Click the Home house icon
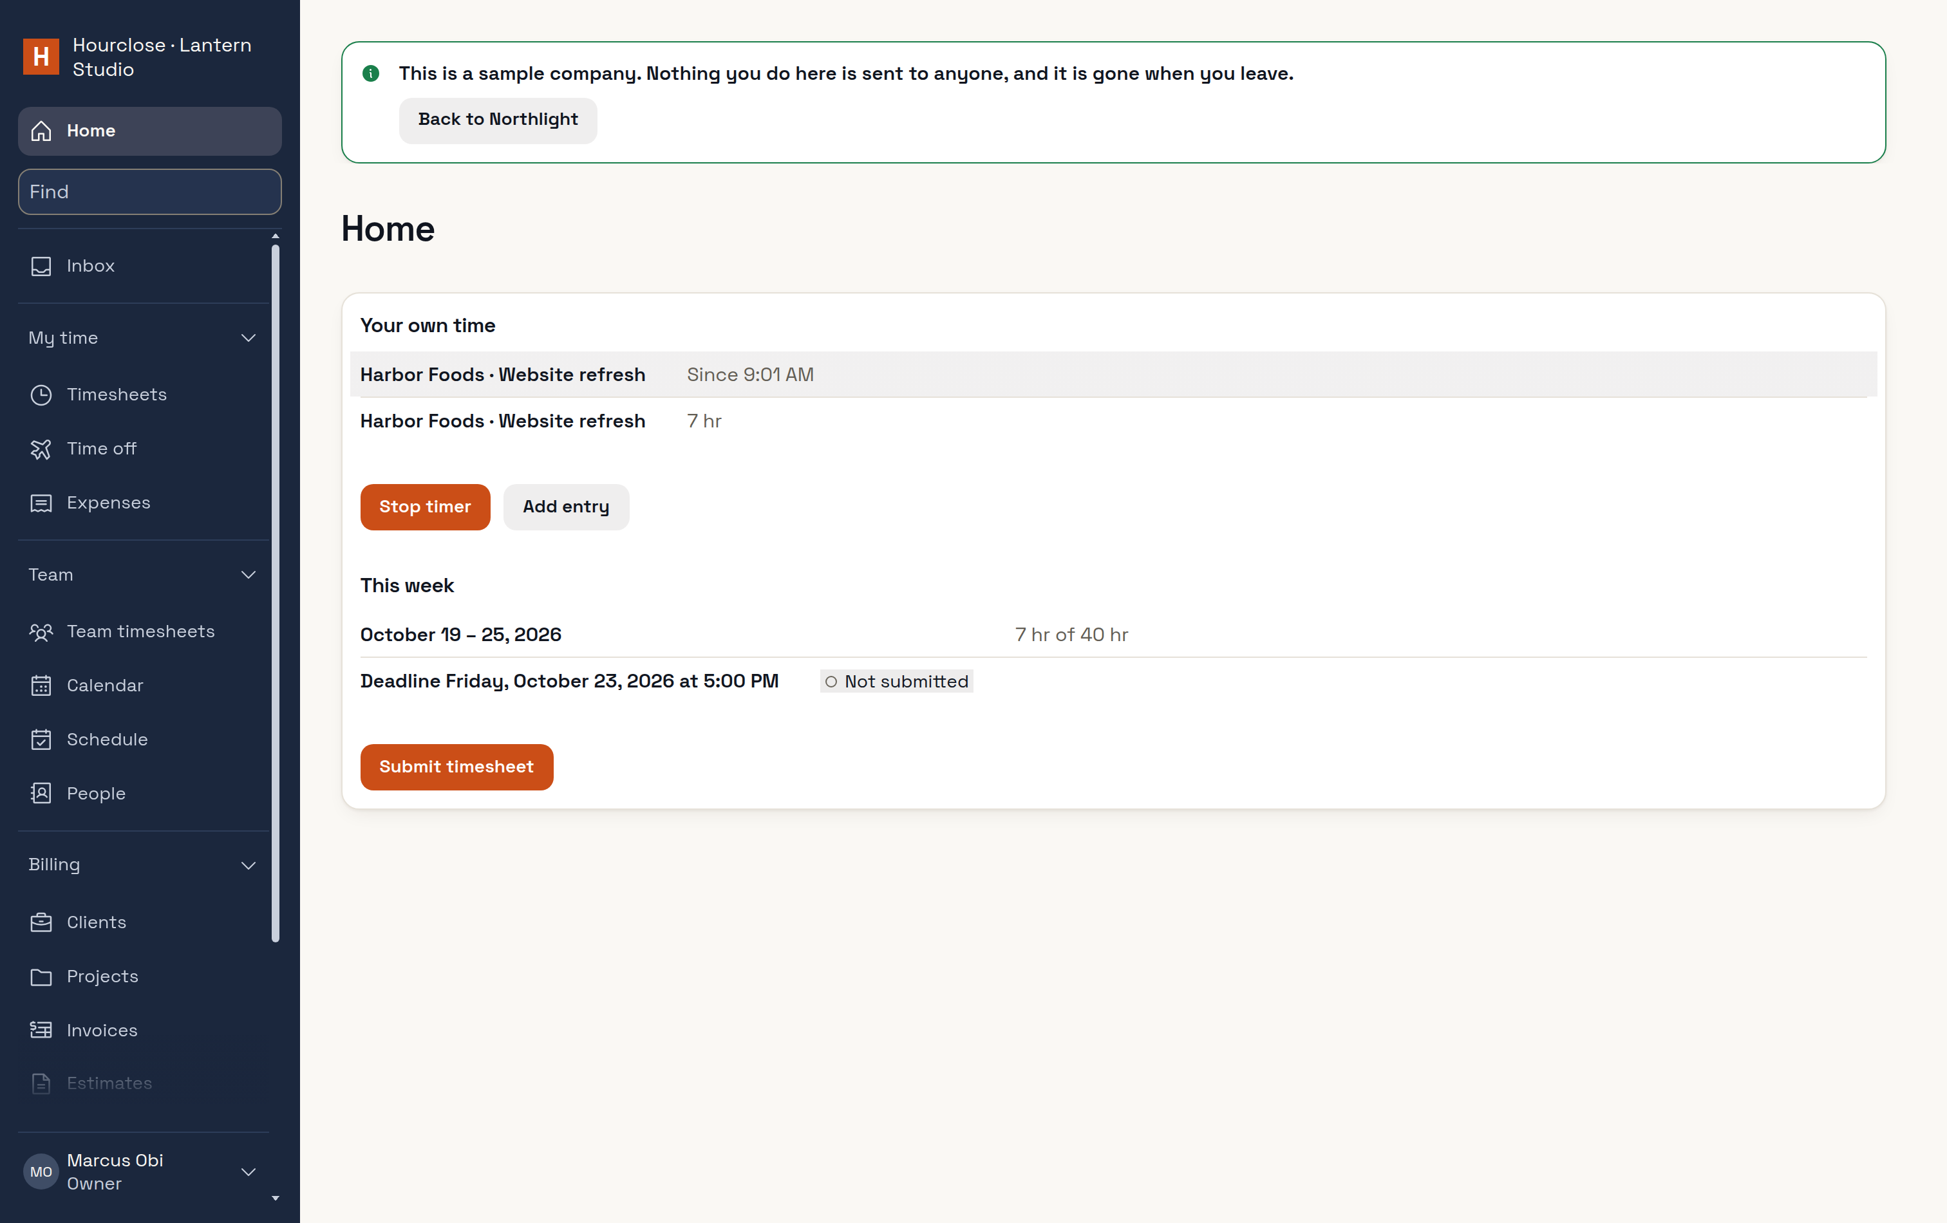Image resolution: width=1947 pixels, height=1223 pixels. 41,131
